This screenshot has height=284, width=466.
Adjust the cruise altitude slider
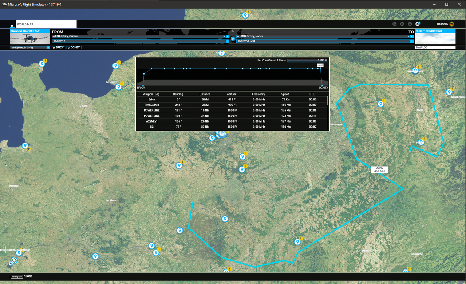coord(308,60)
